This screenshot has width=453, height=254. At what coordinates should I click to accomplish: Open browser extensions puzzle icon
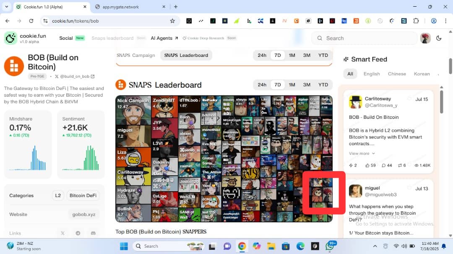(416, 21)
